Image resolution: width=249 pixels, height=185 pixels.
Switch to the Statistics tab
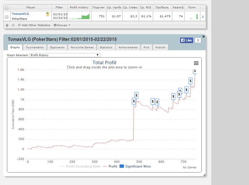point(106,47)
